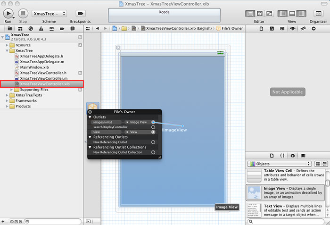Expand the Frameworks folder
This screenshot has height=225, width=330.
click(7, 100)
